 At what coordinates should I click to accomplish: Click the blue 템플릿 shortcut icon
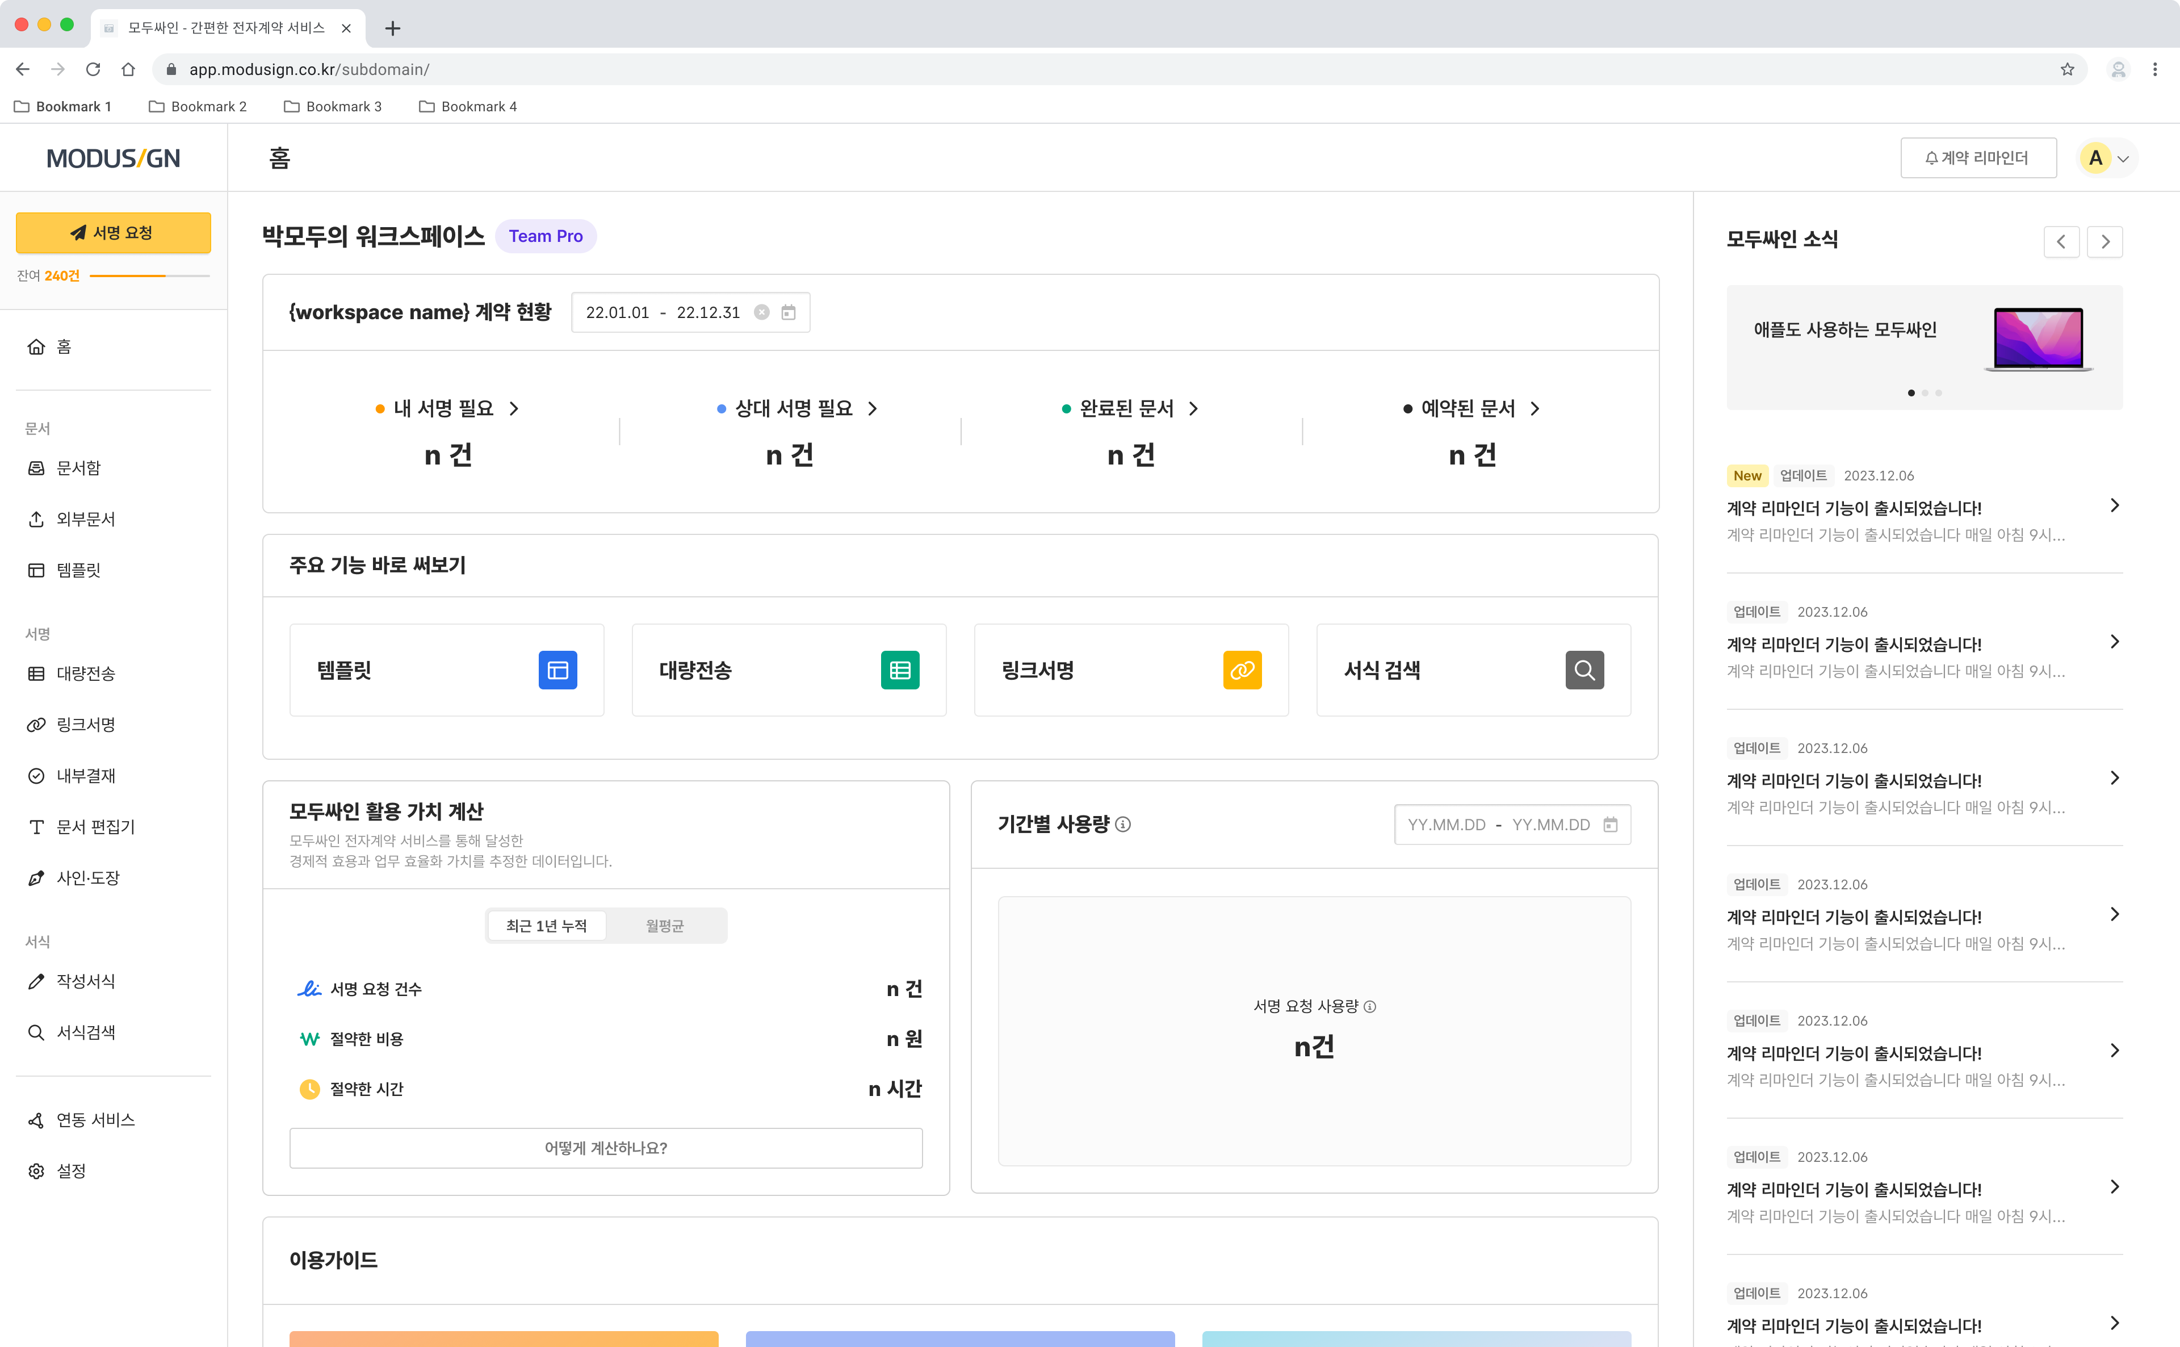(557, 670)
